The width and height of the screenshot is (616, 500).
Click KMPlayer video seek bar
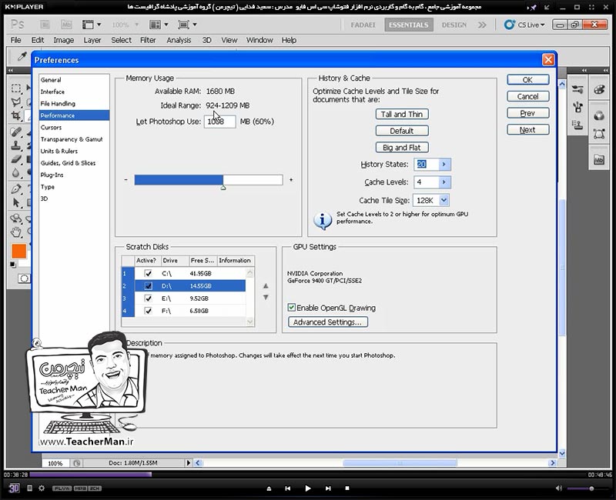click(x=306, y=475)
